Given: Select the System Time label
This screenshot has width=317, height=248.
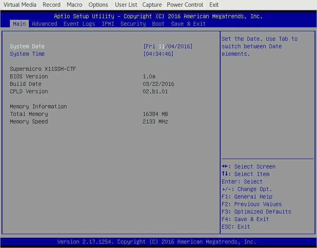Looking at the screenshot, I should coord(27,54).
